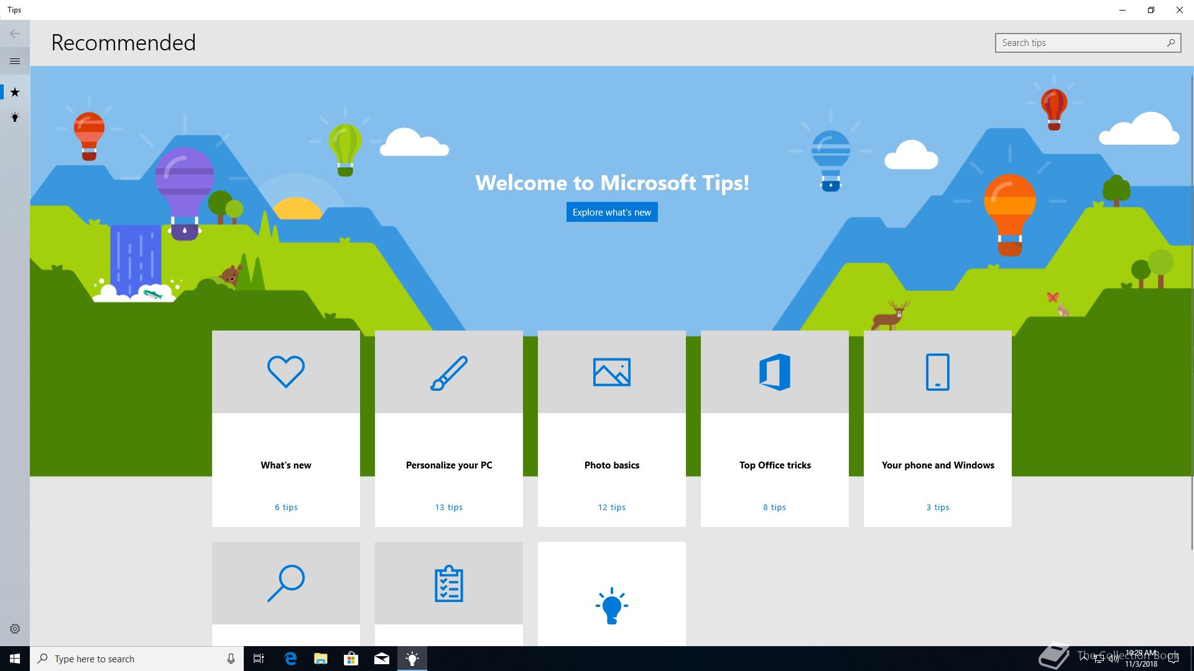Open the checklist clipboard icon card
The width and height of the screenshot is (1194, 671).
pos(449,584)
